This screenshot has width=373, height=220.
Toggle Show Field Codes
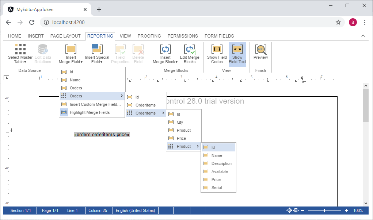tap(217, 54)
